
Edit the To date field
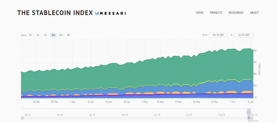click(244, 35)
